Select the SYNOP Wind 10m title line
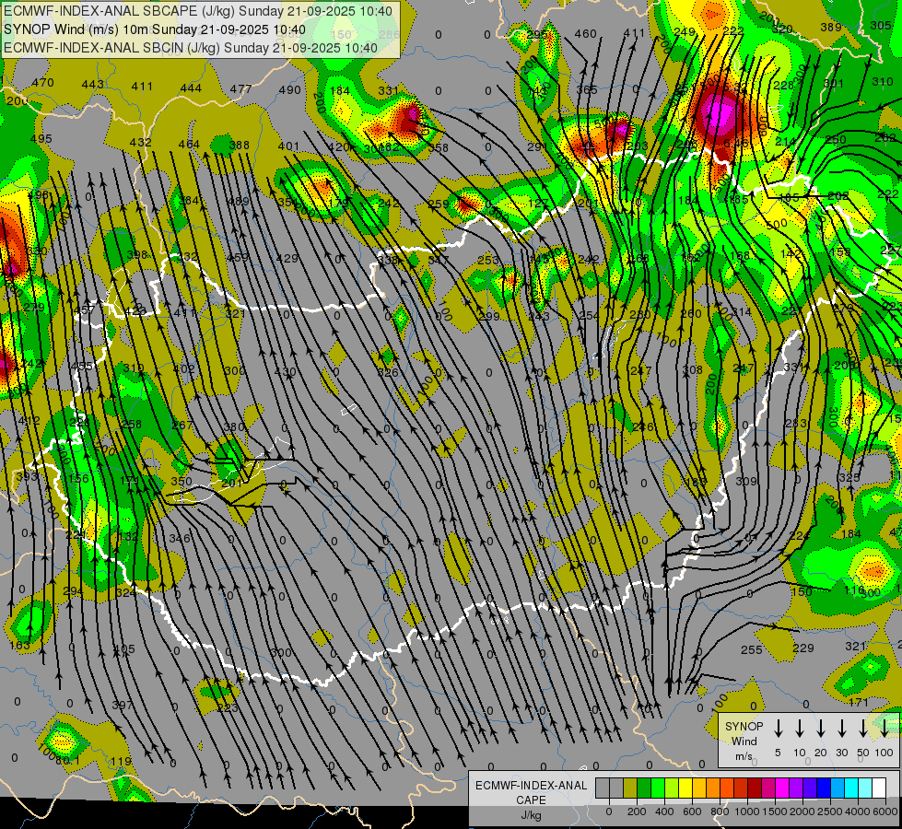 (155, 29)
